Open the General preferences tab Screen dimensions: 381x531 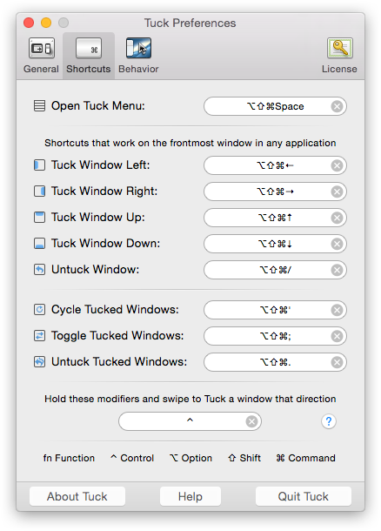(41, 56)
